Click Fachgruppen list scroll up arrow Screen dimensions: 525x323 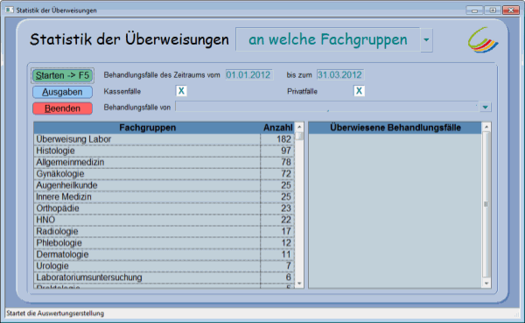pyautogui.click(x=299, y=127)
